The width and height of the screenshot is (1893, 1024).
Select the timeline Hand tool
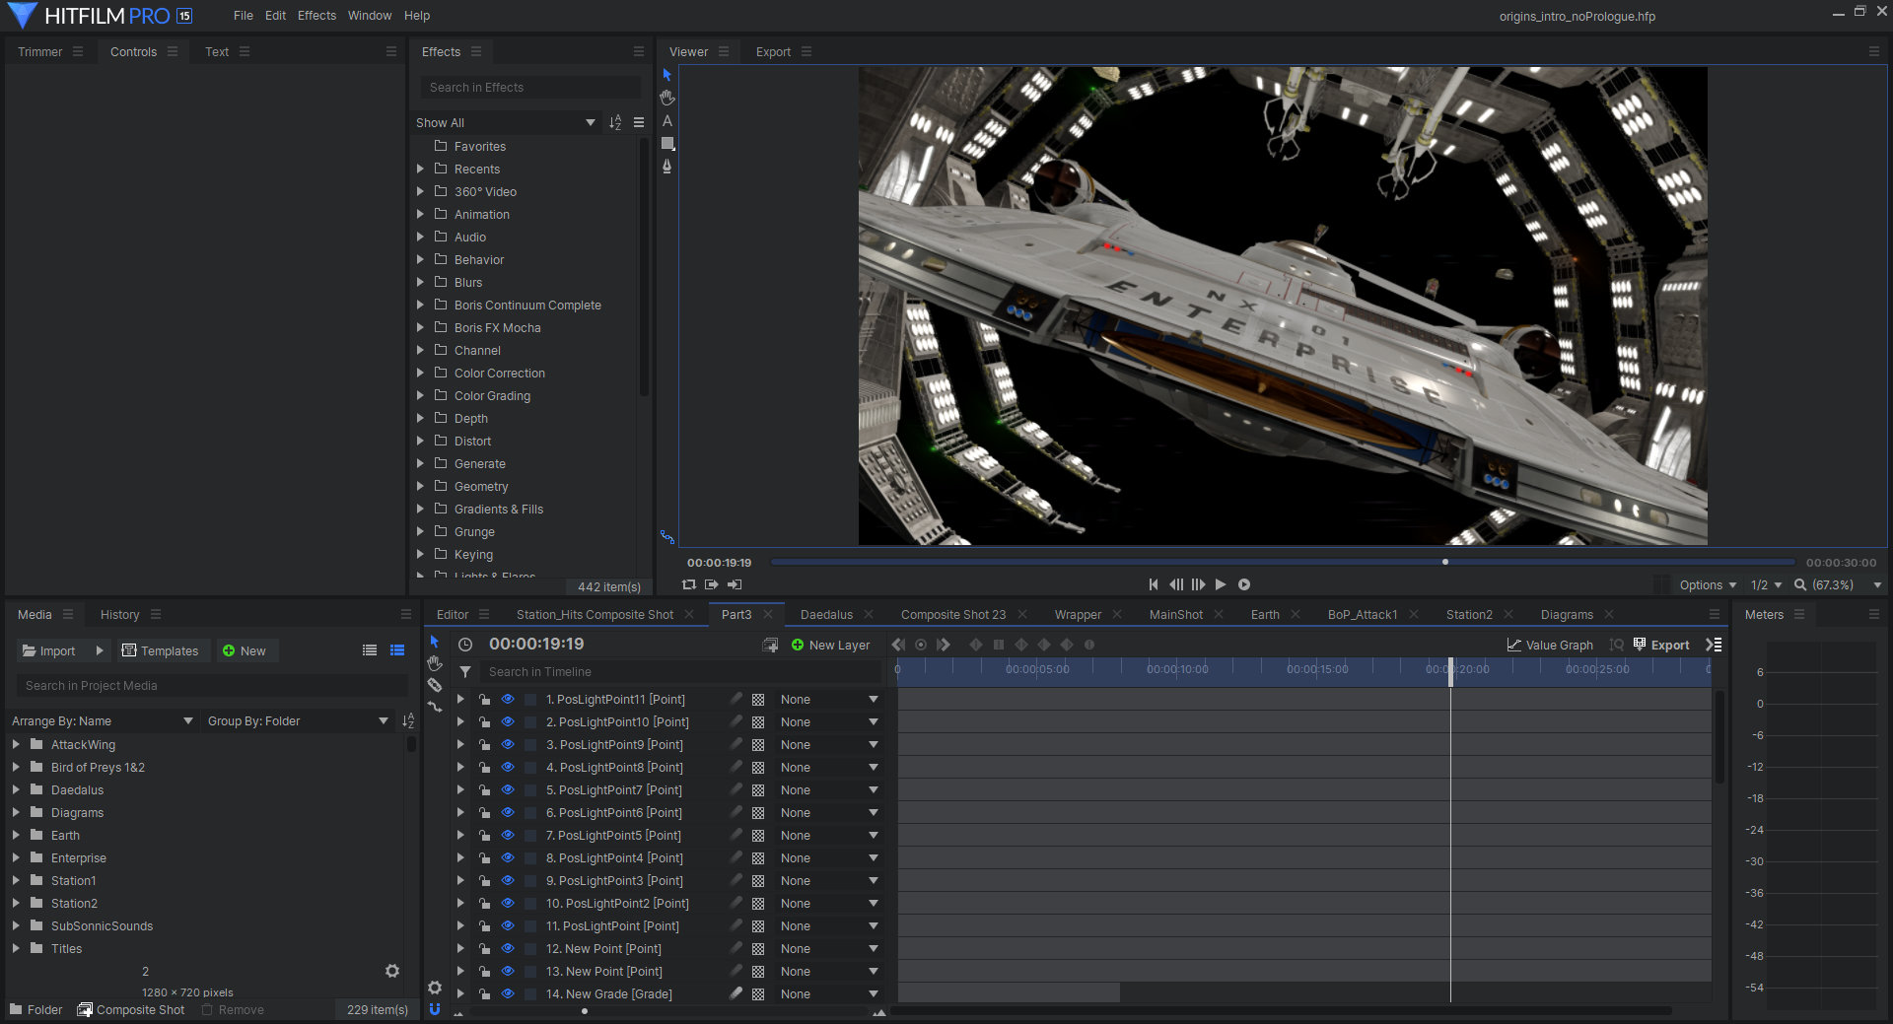pyautogui.click(x=435, y=663)
